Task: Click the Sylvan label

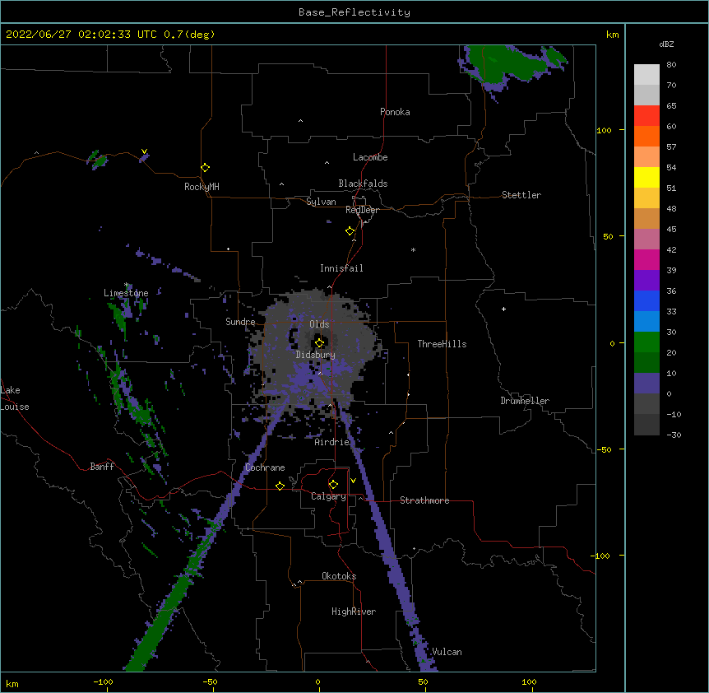Action: [x=321, y=202]
